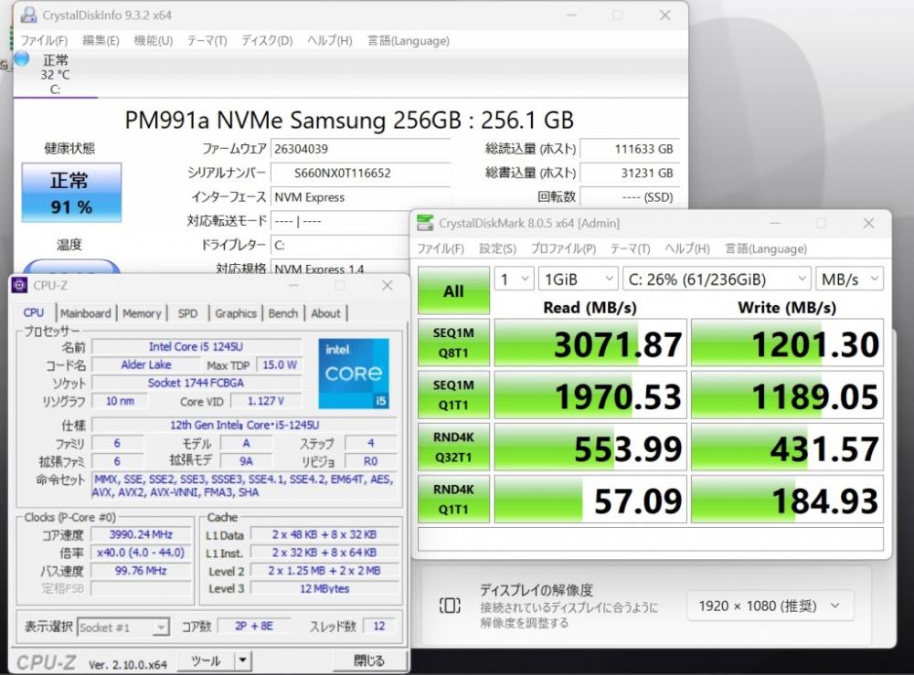The width and height of the screenshot is (914, 675).
Task: Click the interface field NVM Express
Action: pos(360,197)
